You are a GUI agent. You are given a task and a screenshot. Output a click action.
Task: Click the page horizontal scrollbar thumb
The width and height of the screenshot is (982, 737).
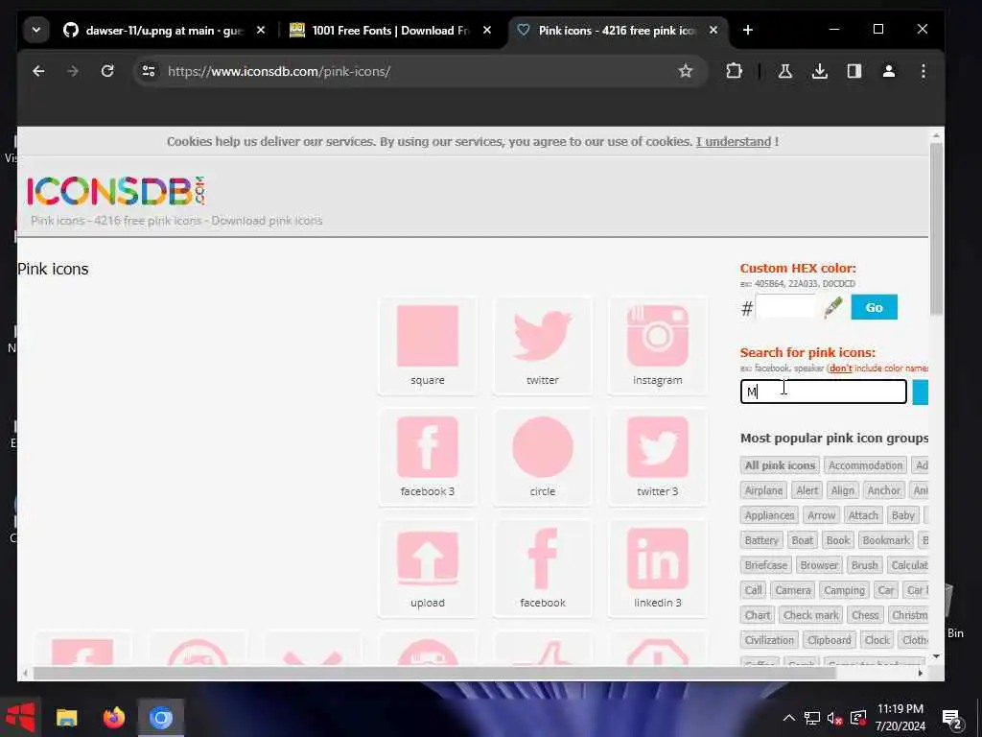tap(434, 673)
